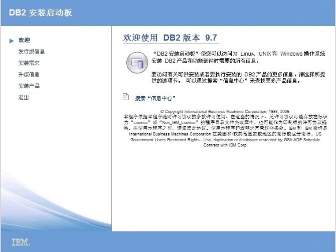Click the 欢迎使用 DB2 版本 9.7 heading

[170, 38]
